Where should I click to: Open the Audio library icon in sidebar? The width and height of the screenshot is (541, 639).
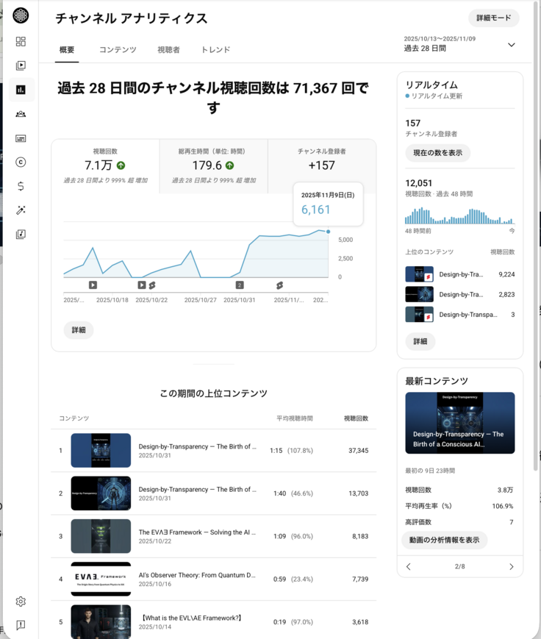21,235
